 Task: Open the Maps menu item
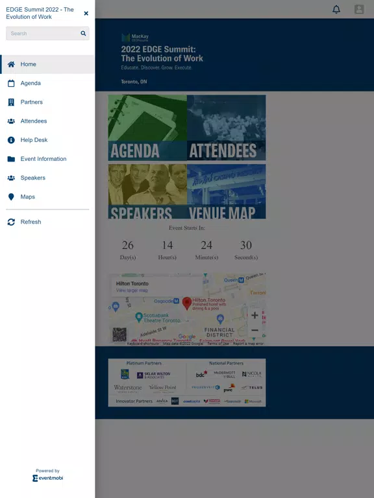point(47,197)
